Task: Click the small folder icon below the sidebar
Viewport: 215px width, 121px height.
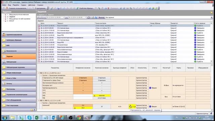Action: coord(32,110)
